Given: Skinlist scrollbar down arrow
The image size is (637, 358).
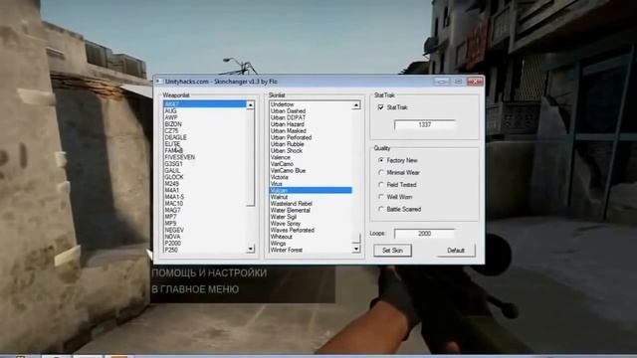Looking at the screenshot, I should (356, 249).
